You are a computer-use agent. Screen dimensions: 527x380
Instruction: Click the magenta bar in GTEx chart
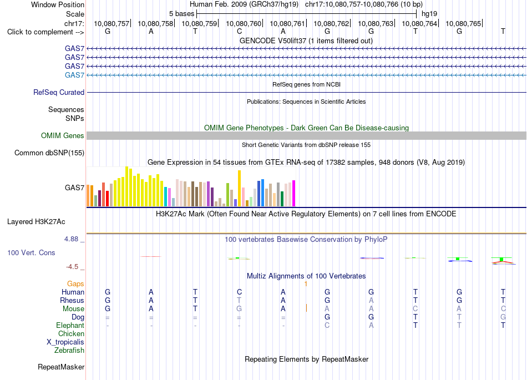[x=294, y=193]
